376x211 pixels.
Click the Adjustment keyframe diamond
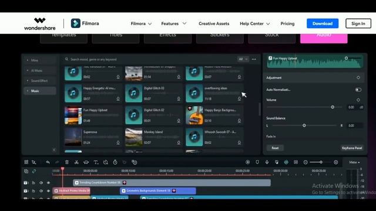click(358, 77)
